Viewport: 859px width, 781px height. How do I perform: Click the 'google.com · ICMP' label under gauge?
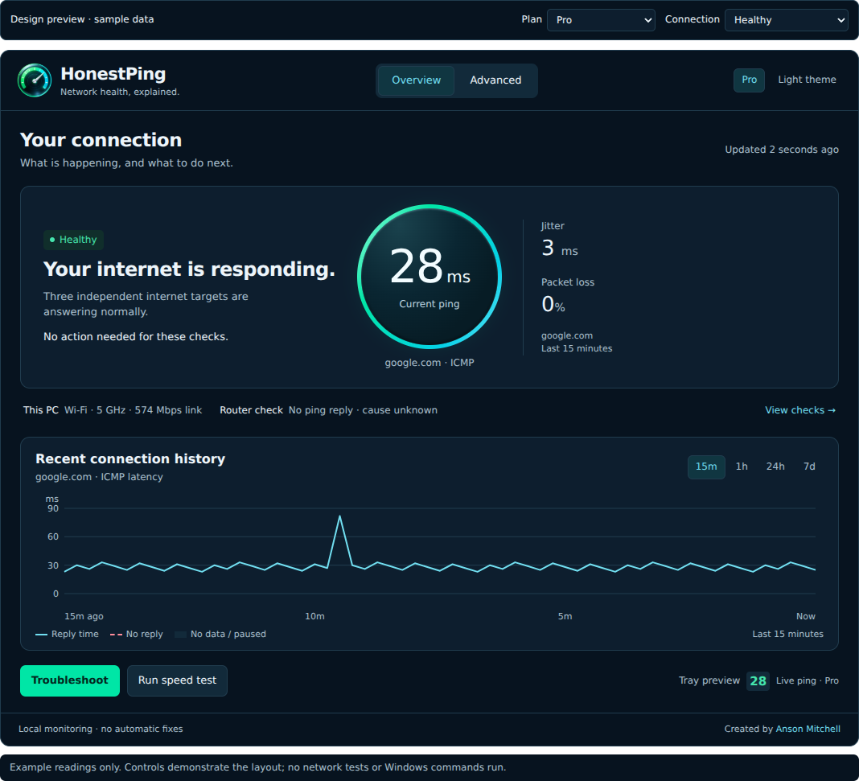(429, 363)
